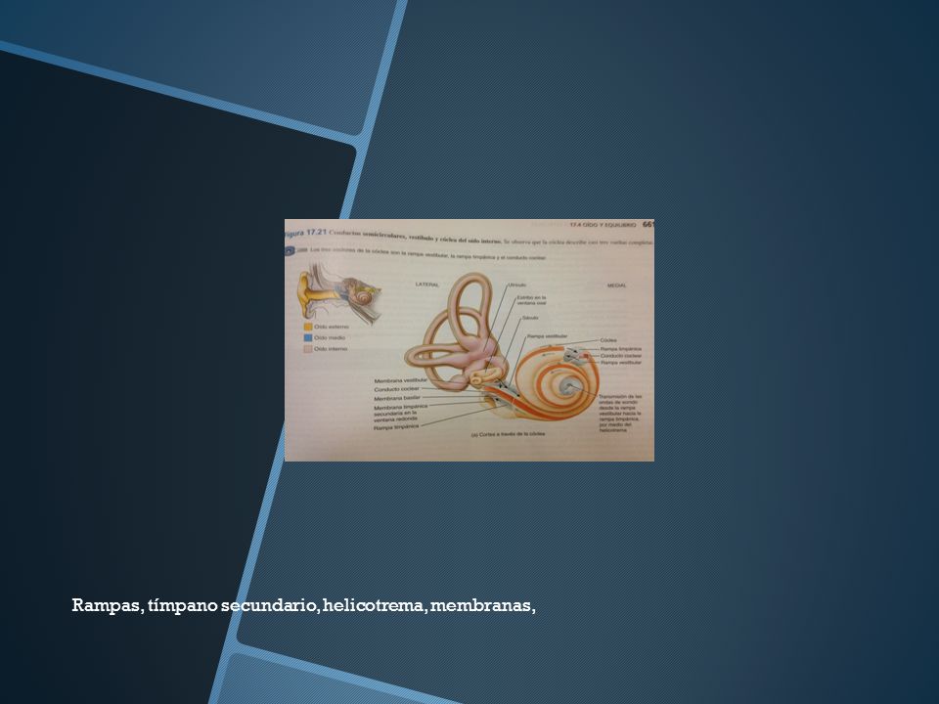This screenshot has width=939, height=704.
Task: Select the inner ear textbook photo
Action: pyautogui.click(x=469, y=340)
